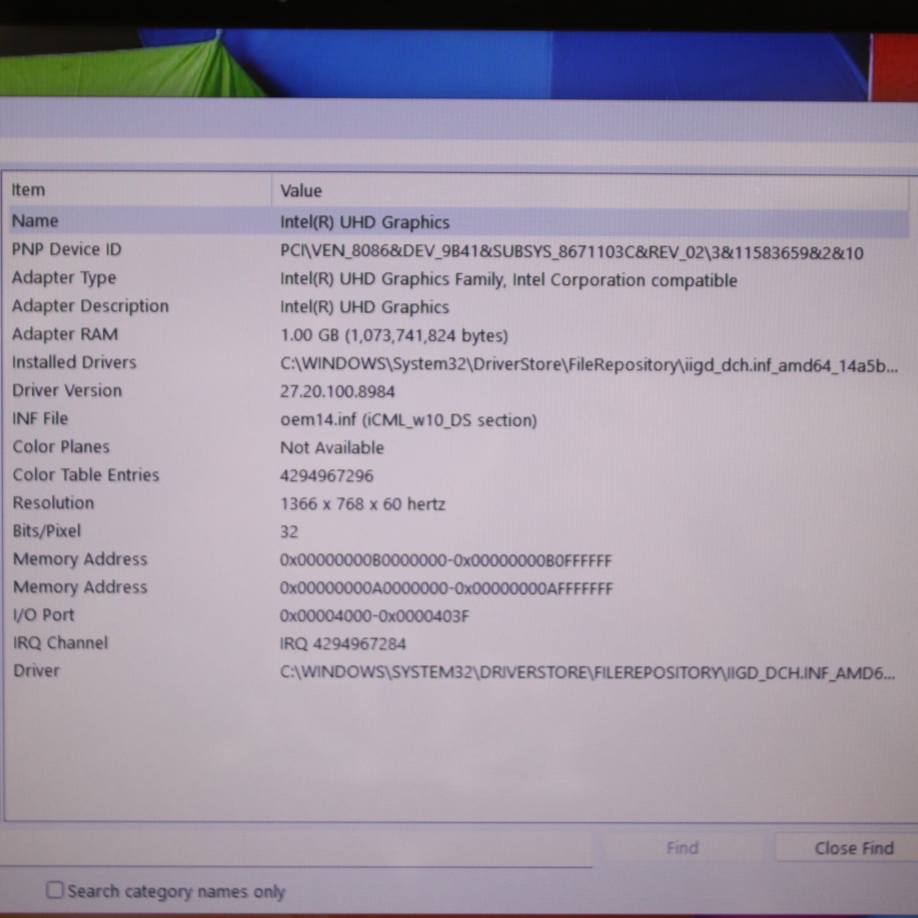The height and width of the screenshot is (918, 918).
Task: Select Memory Address row starting 0x00000000B0000000
Action: pyautogui.click(x=80, y=559)
